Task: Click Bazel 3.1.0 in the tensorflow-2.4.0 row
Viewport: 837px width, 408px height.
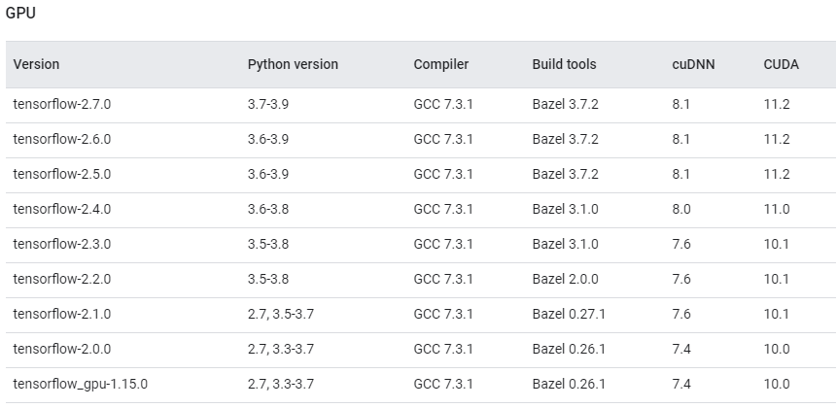Action: (566, 209)
